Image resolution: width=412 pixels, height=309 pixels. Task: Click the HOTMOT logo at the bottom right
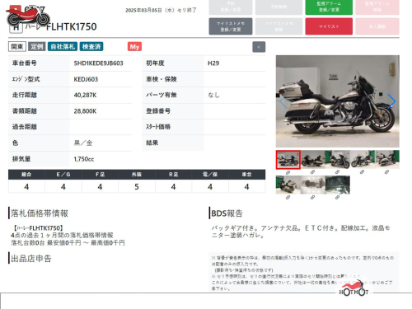(353, 288)
